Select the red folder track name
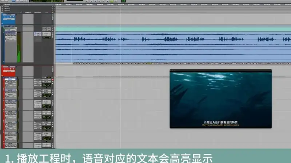 pyautogui.click(x=9, y=67)
